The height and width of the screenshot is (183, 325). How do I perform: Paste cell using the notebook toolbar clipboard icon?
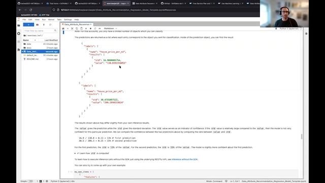coord(81,28)
